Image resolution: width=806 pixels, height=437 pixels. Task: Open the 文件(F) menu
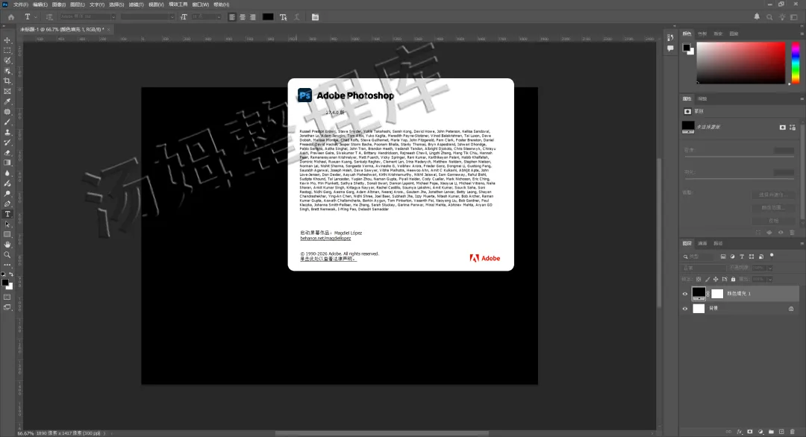click(21, 4)
